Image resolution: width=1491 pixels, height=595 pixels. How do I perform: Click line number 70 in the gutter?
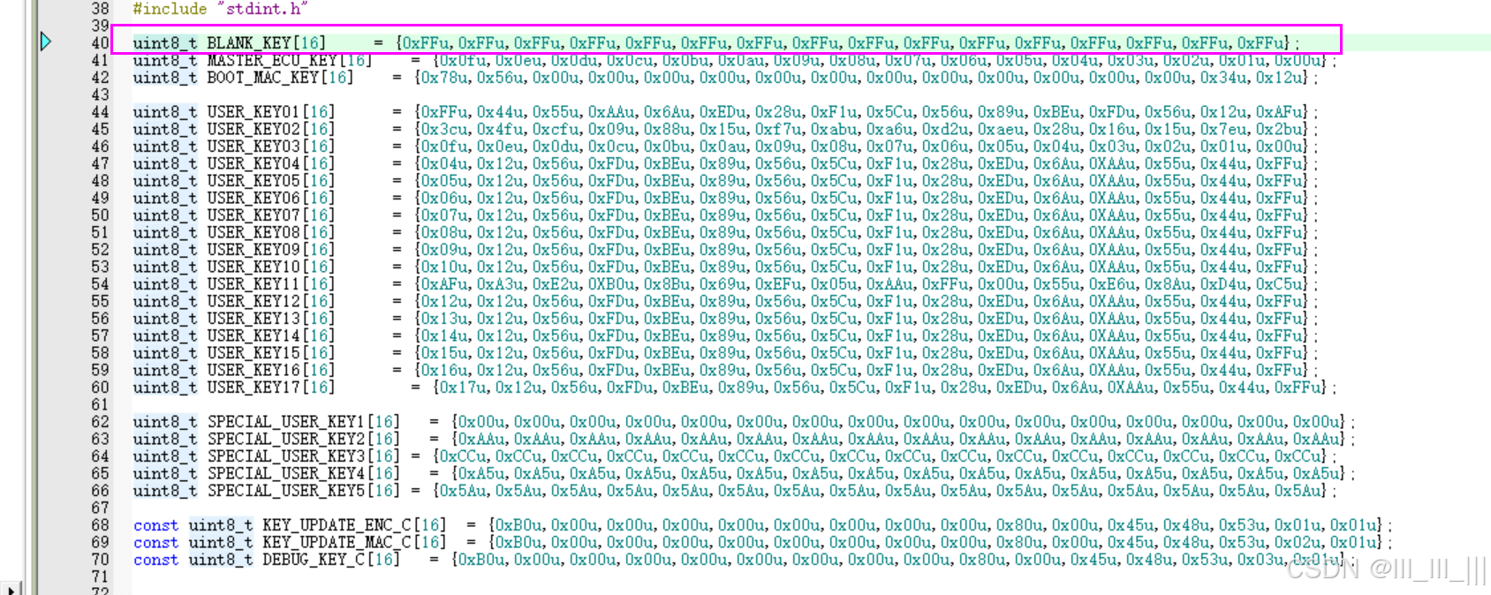pyautogui.click(x=100, y=560)
